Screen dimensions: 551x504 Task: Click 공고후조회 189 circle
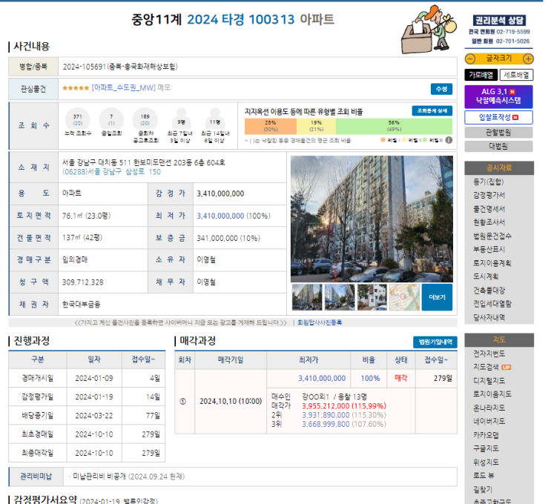coord(145,120)
